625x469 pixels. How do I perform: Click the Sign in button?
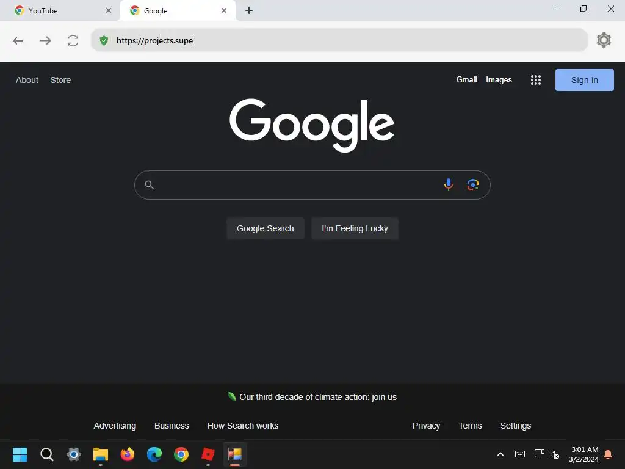tap(584, 80)
